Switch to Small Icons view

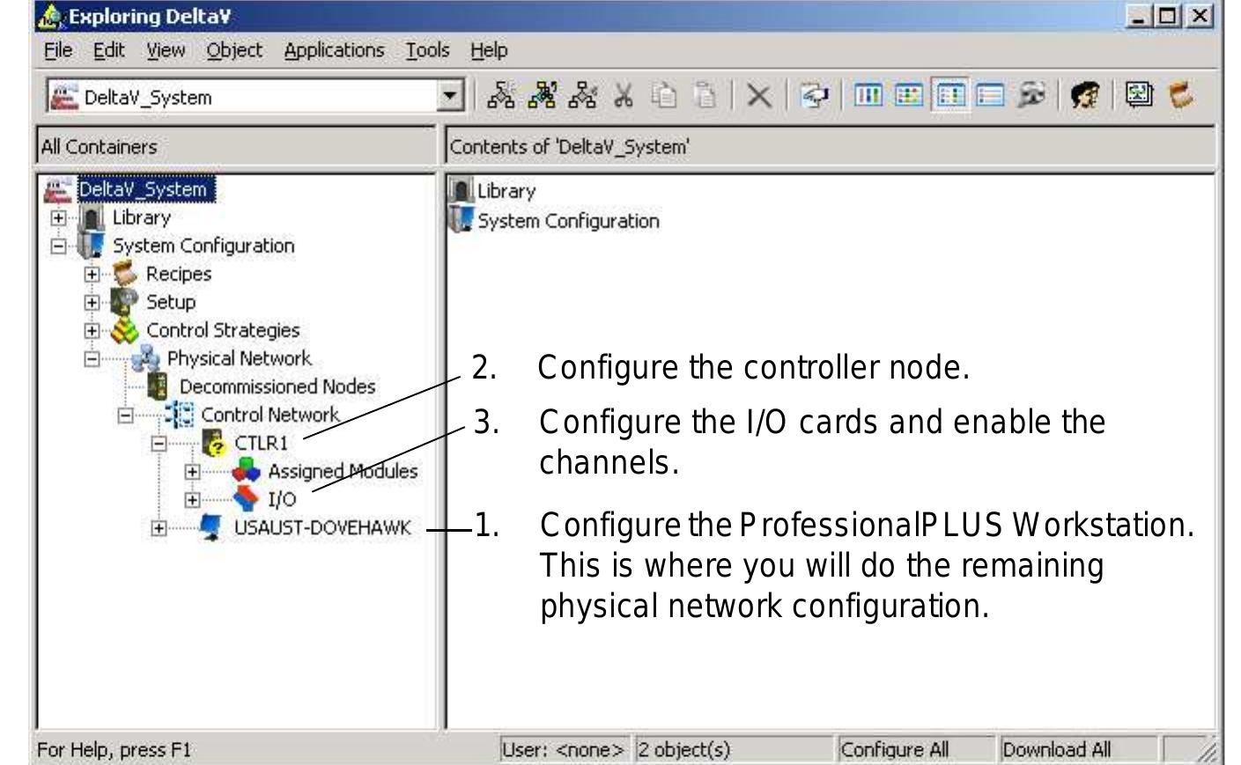click(909, 95)
